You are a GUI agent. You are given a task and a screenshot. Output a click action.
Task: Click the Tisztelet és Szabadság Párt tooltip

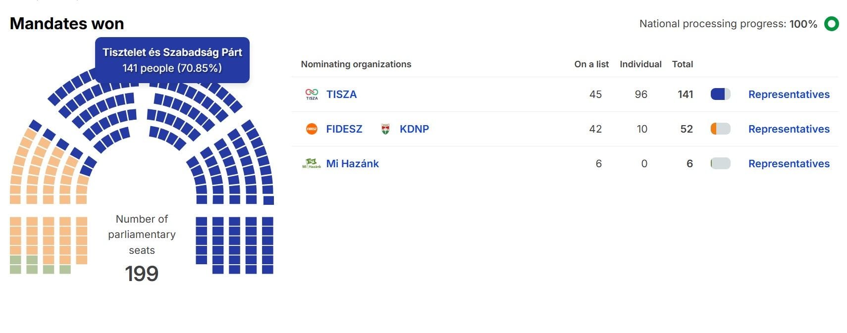pos(172,60)
